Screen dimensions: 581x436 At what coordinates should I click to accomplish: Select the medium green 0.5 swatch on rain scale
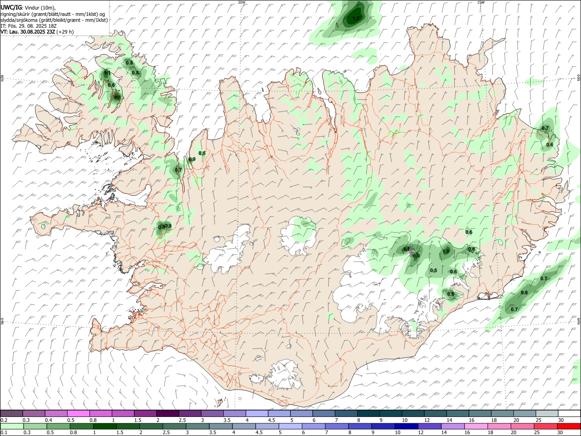point(58,426)
